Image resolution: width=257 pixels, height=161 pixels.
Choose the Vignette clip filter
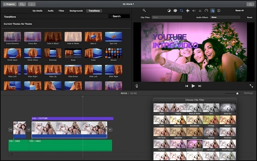click(211, 133)
